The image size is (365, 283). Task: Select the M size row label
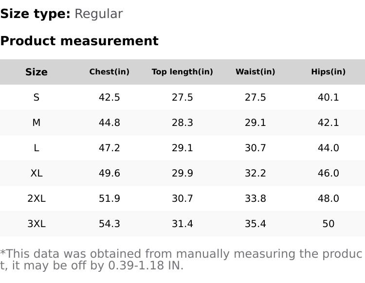pos(36,123)
